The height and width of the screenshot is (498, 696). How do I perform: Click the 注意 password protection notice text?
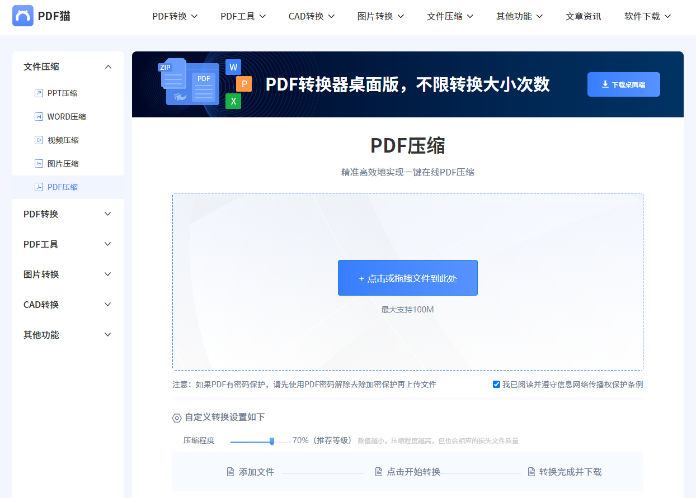[304, 385]
